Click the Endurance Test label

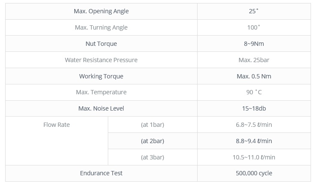[x=101, y=173]
